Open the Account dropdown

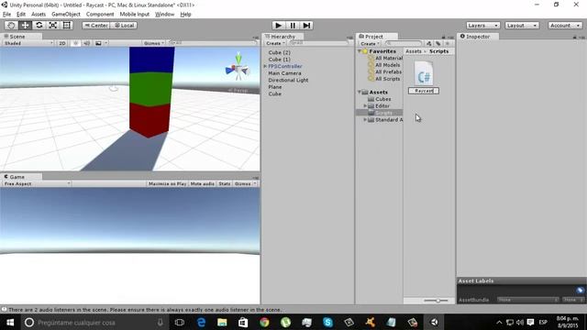pos(565,26)
